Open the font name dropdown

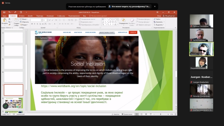(42, 20)
